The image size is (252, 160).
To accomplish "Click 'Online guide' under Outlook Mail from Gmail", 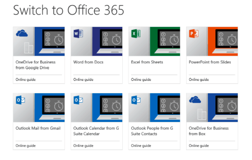I will (x=26, y=146).
